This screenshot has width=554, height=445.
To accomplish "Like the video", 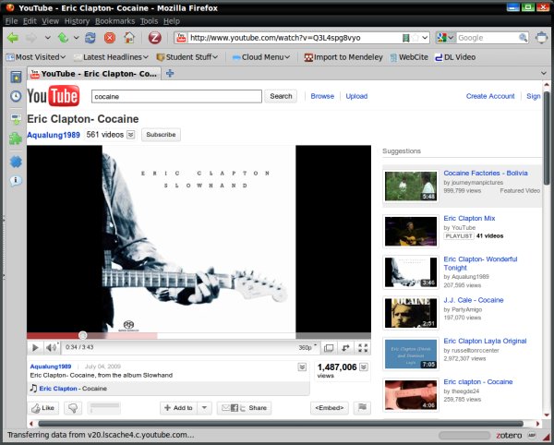I will coord(43,408).
